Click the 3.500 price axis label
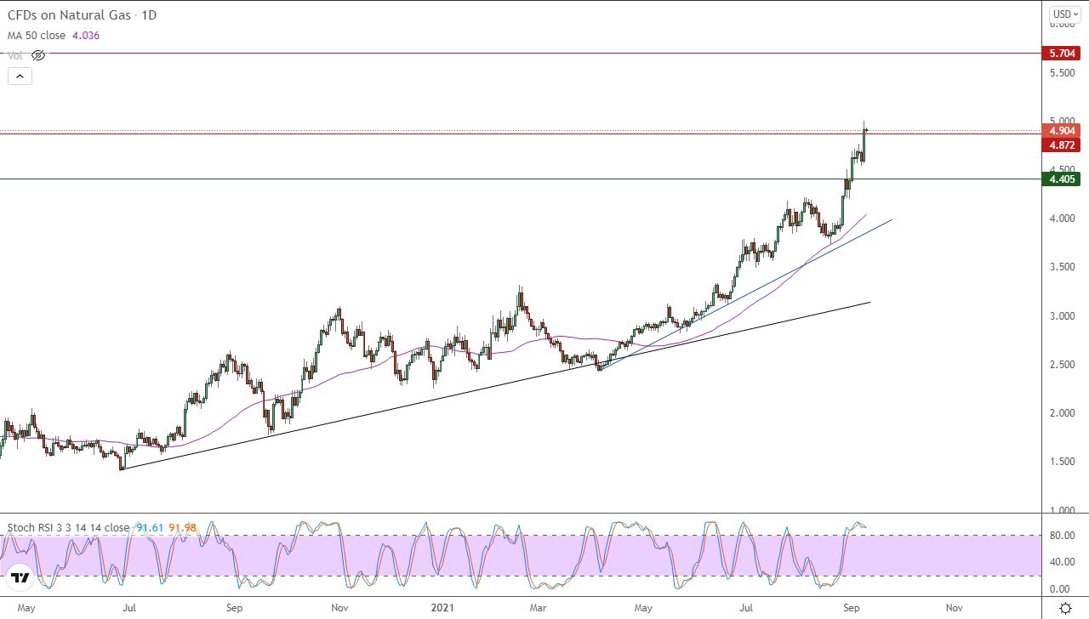 pyautogui.click(x=1063, y=267)
